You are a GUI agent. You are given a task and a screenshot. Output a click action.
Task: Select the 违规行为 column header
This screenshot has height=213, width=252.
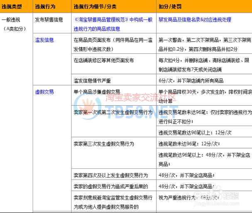point(45,7)
